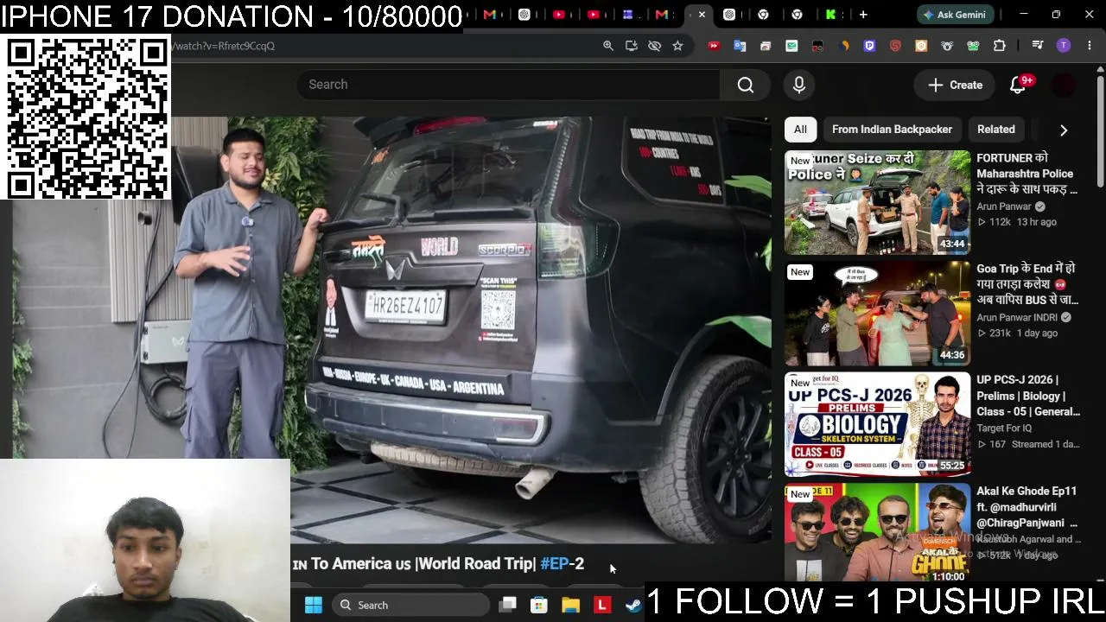Open the Chrome three-dot menu
This screenshot has height=622, width=1106.
tap(1090, 46)
